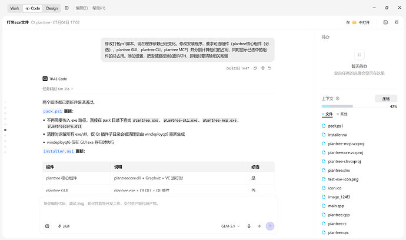Toggle the right sidebar icon at far top-right
Screen dimensions: 406x240
pos(397,22)
